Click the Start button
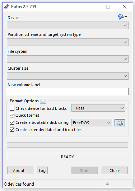This screenshot has height=191, width=135. coord(84,171)
